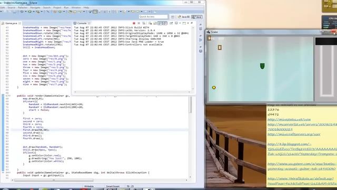Open the Help menu
Image resolution: width=337 pixels, height=190 pixels.
[86, 7]
